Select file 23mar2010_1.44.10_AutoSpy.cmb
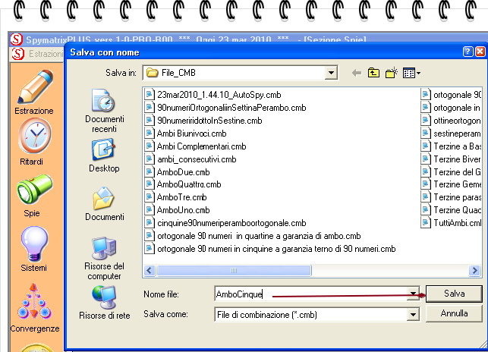Screen dimensions: 488x352 (x=213, y=95)
